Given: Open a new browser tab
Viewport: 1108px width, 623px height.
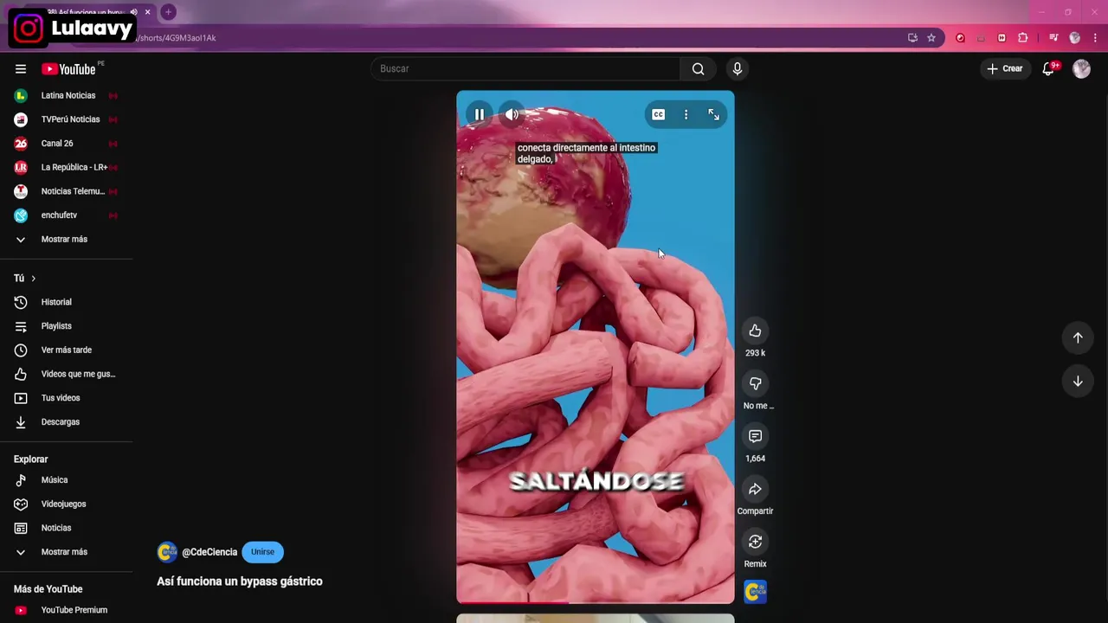Looking at the screenshot, I should (x=168, y=12).
